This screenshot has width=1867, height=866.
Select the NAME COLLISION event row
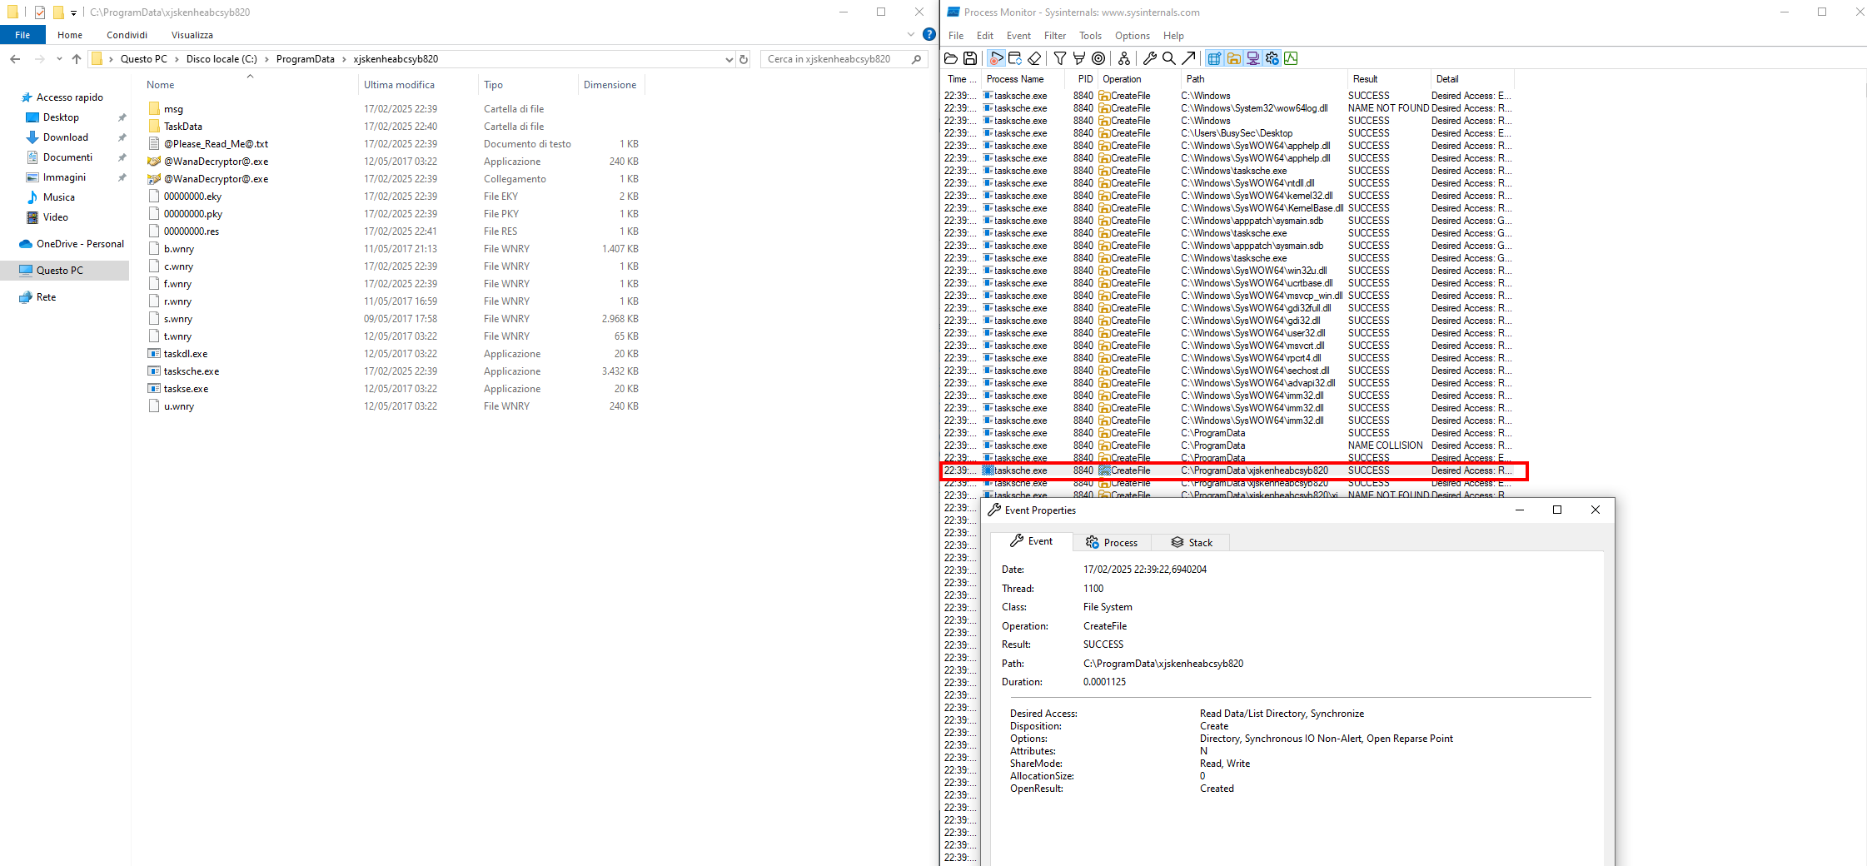(1228, 445)
